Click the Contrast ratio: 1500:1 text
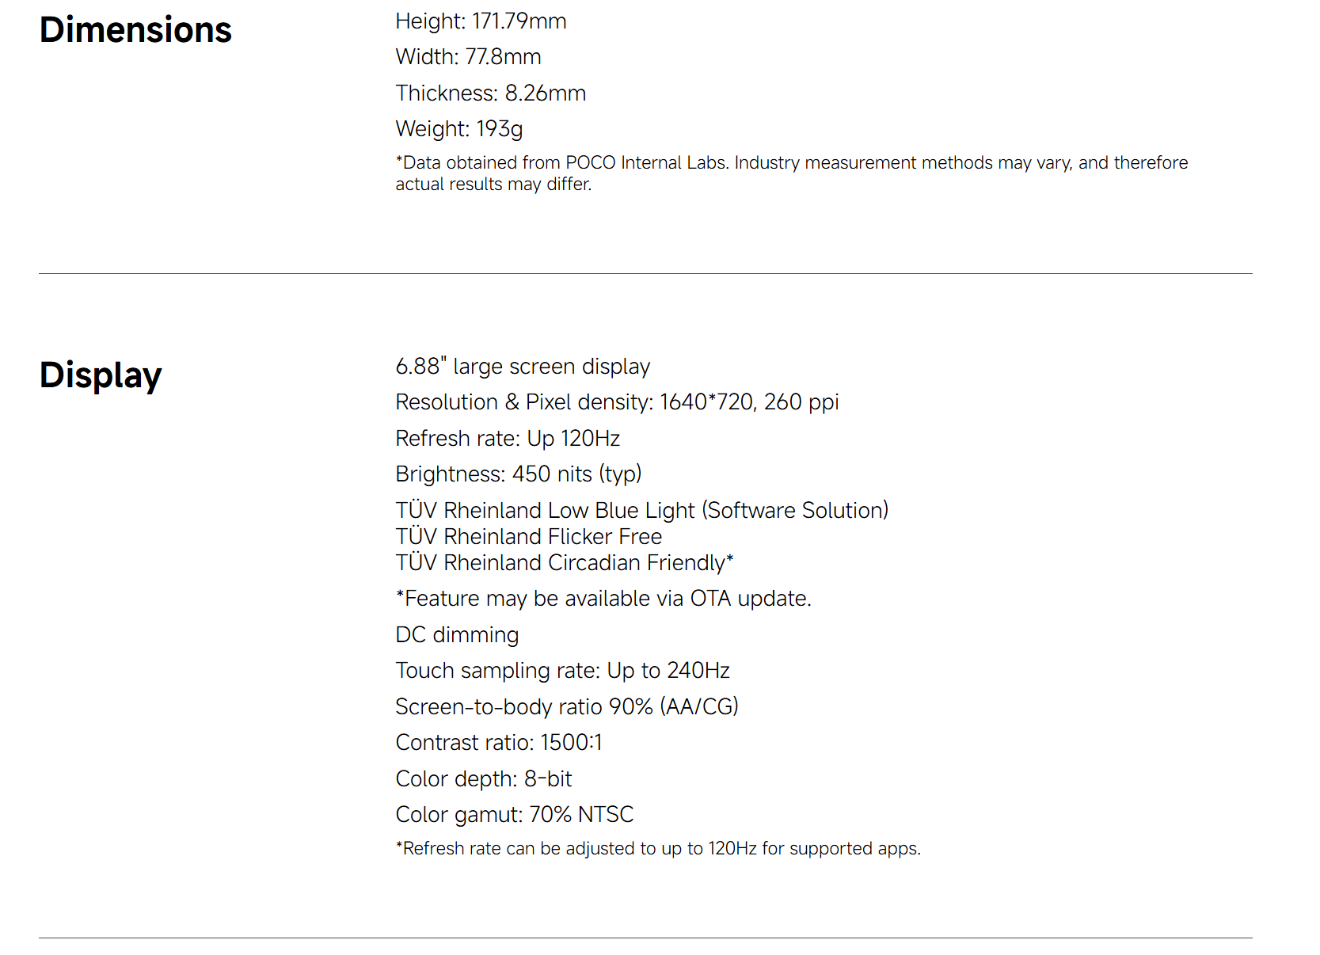The width and height of the screenshot is (1320, 955). click(499, 743)
